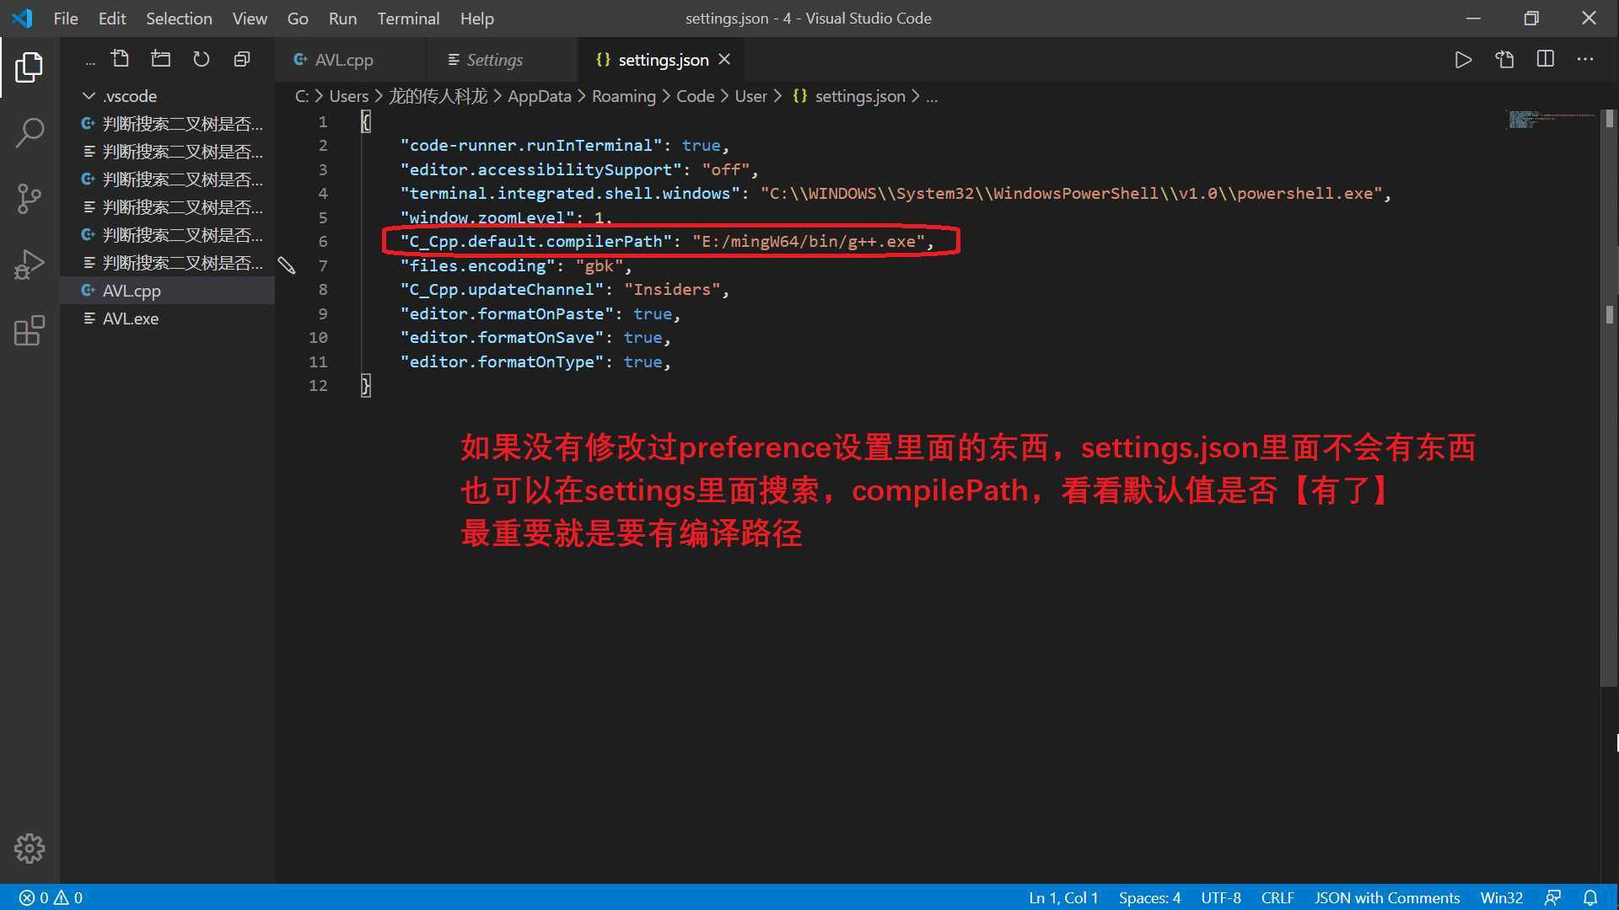1619x910 pixels.
Task: Change line endings via CRLF
Action: click(1277, 898)
